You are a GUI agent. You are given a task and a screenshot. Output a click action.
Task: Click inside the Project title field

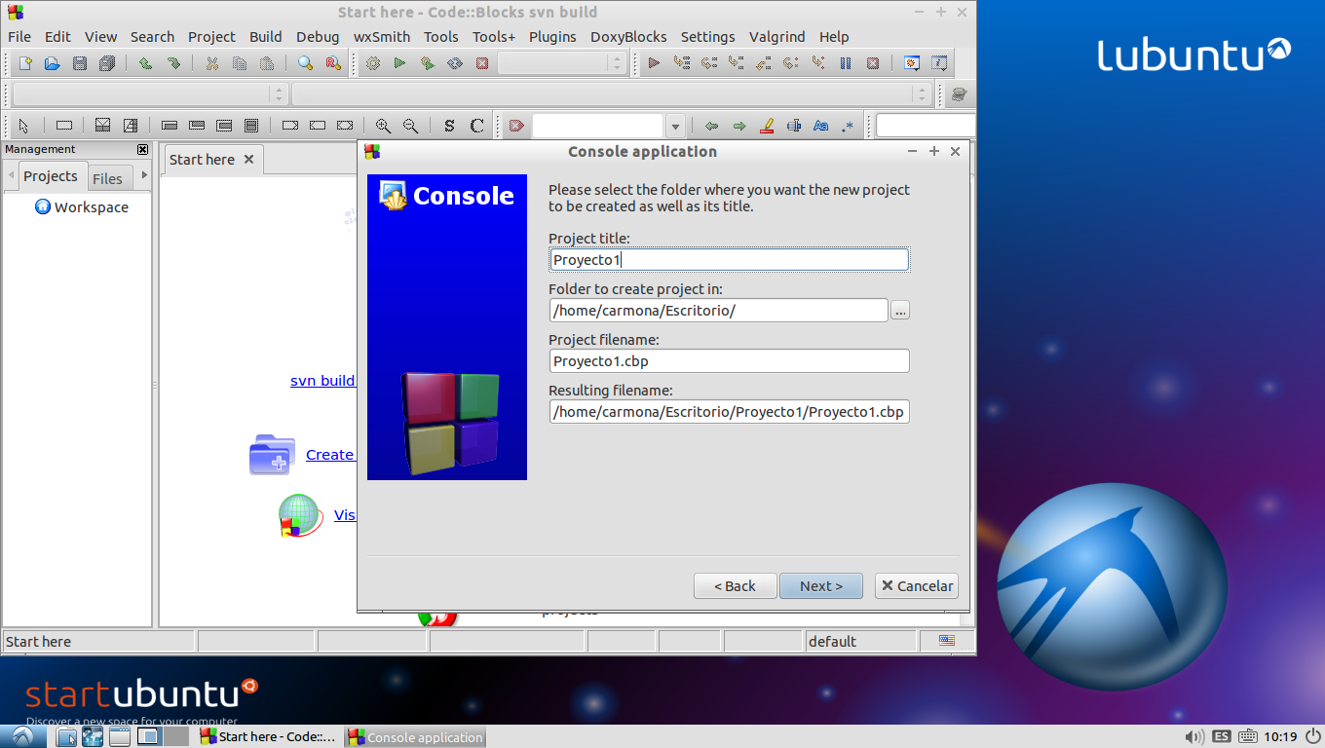(729, 259)
